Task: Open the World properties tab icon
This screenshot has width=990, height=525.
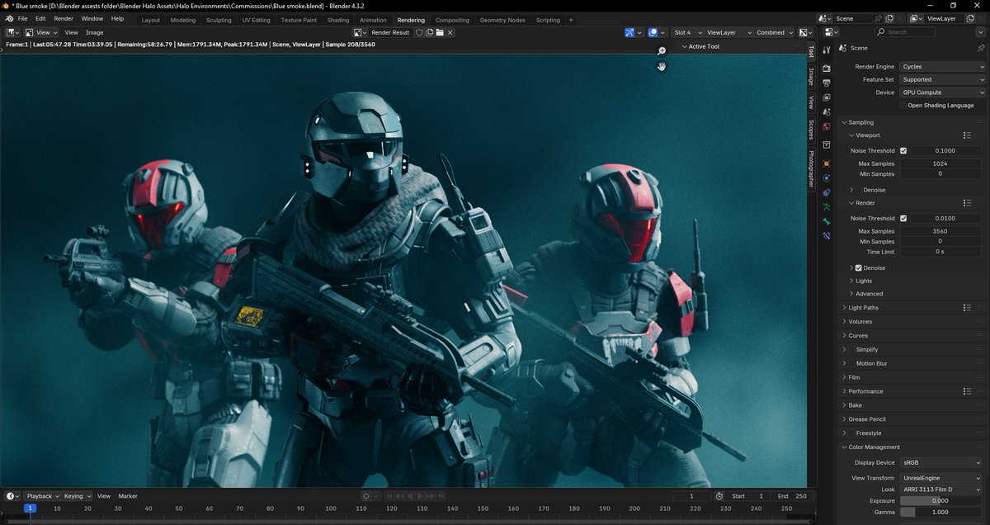Action: [x=826, y=127]
